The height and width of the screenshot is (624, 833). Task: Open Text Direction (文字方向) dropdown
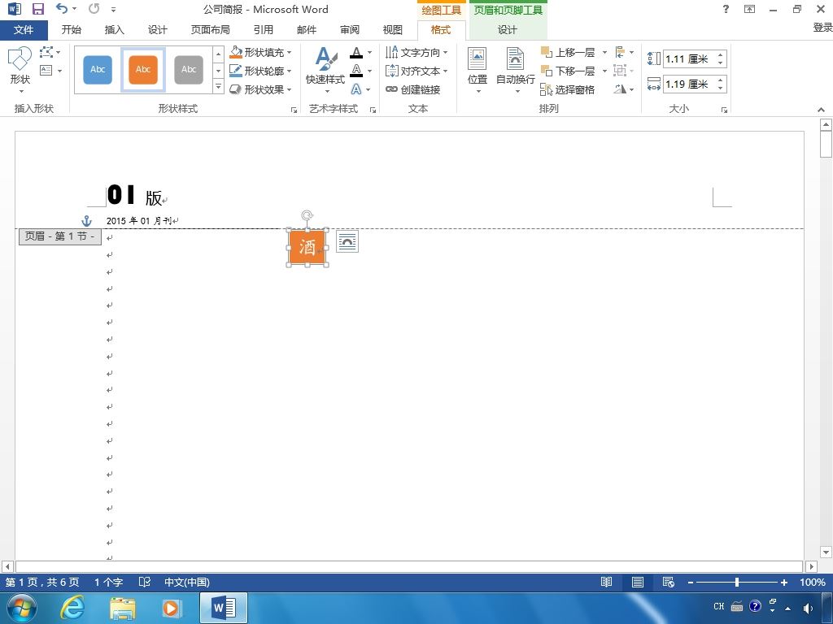pos(416,52)
